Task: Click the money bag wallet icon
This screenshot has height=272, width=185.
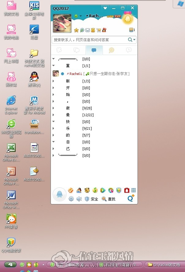Action: [93, 30]
